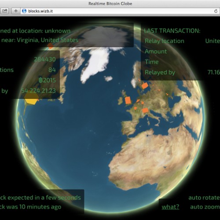The image size is (220, 220).
Task: Click the yellow hexagon marker near Virginia
Action: pyautogui.click(x=31, y=99)
